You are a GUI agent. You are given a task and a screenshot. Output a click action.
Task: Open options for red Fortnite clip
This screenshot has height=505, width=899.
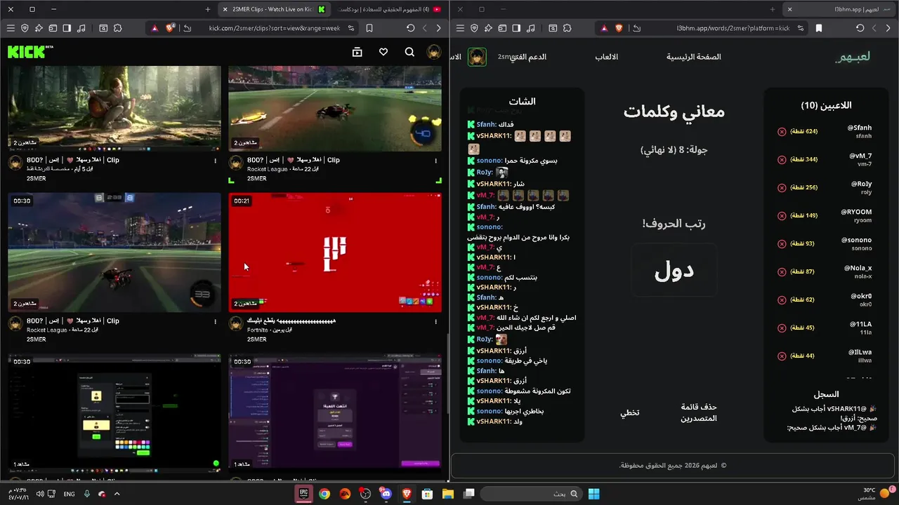click(x=436, y=321)
